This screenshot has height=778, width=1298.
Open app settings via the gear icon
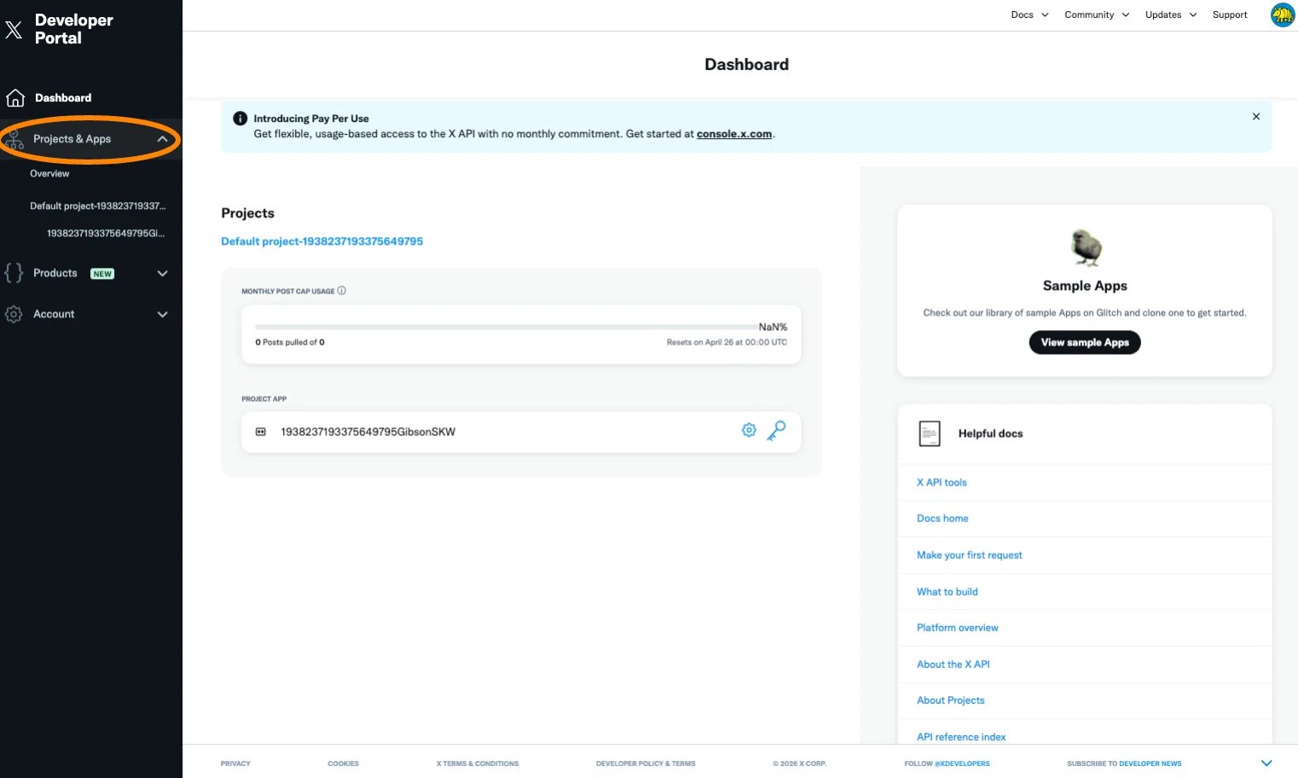click(749, 431)
